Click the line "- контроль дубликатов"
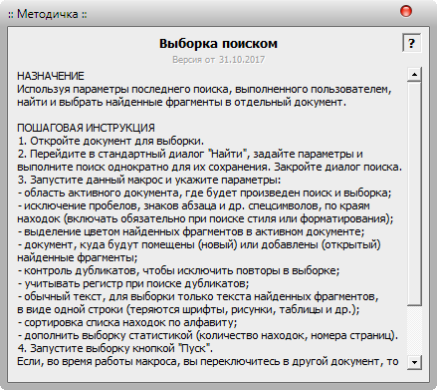 point(178,270)
